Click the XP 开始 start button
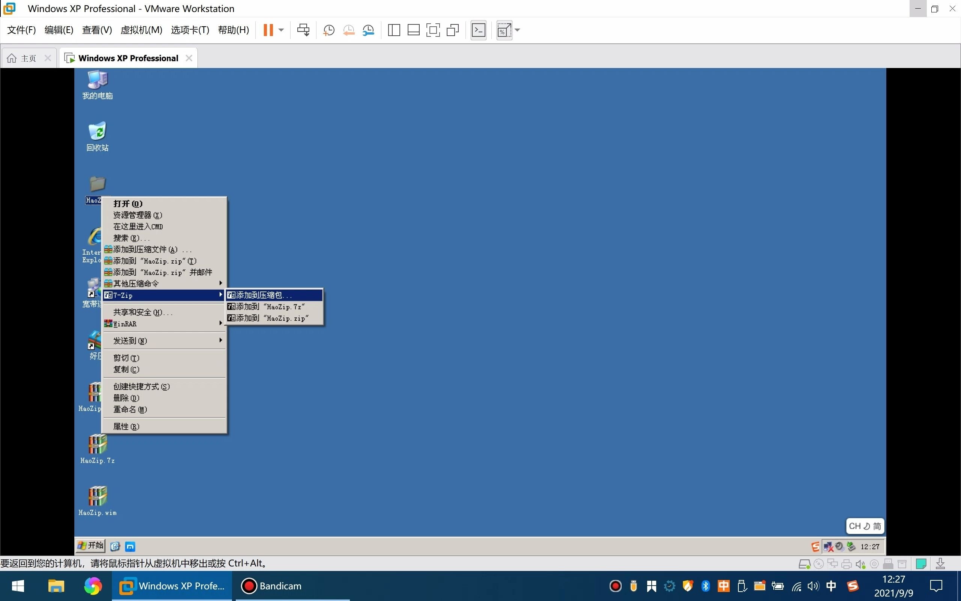Screen dimensions: 961x601 [90, 546]
